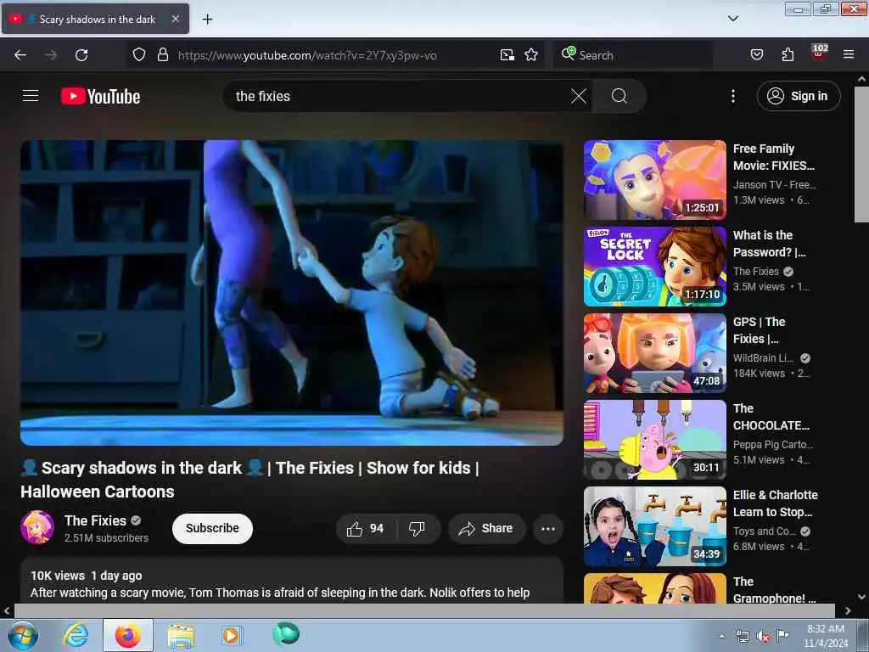The image size is (869, 652).
Task: Clear the search text with the X
Action: [x=578, y=97]
